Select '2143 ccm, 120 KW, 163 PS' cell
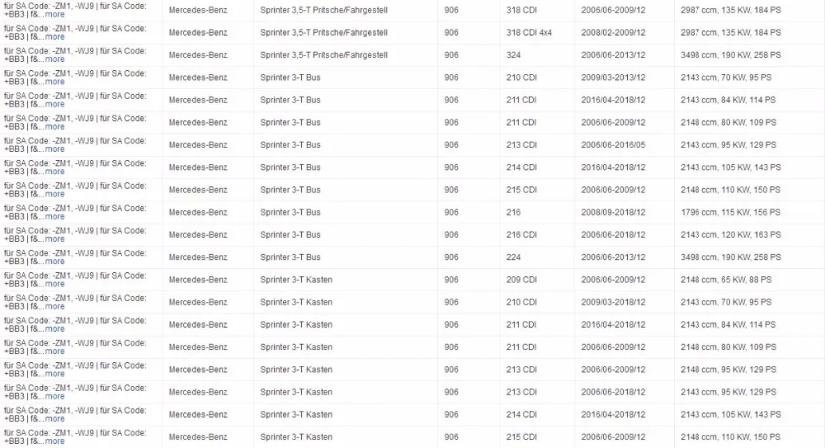The height and width of the screenshot is (448, 825). point(730,235)
